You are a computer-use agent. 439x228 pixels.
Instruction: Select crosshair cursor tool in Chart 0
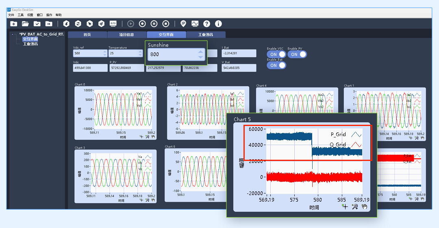click(x=141, y=137)
